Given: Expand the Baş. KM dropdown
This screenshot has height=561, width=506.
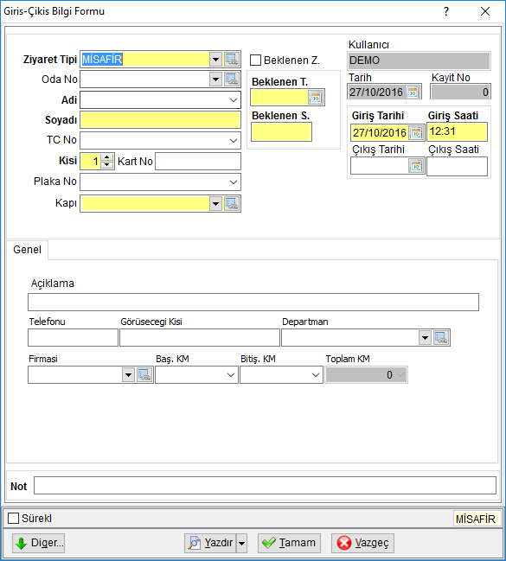Looking at the screenshot, I should click(x=231, y=375).
